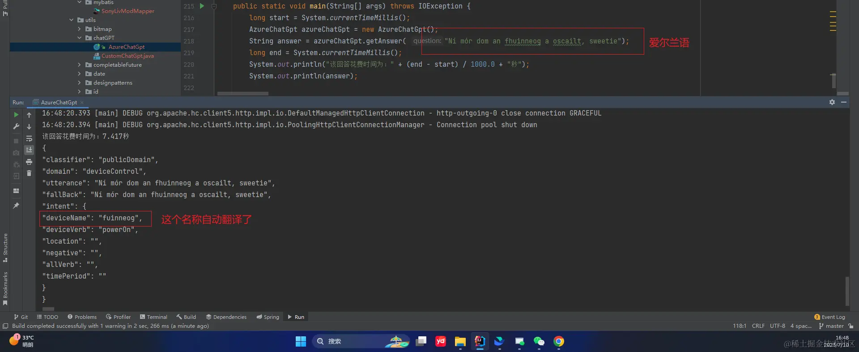The width and height of the screenshot is (859, 352).
Task: Collapse the utils folder
Action: (x=72, y=20)
